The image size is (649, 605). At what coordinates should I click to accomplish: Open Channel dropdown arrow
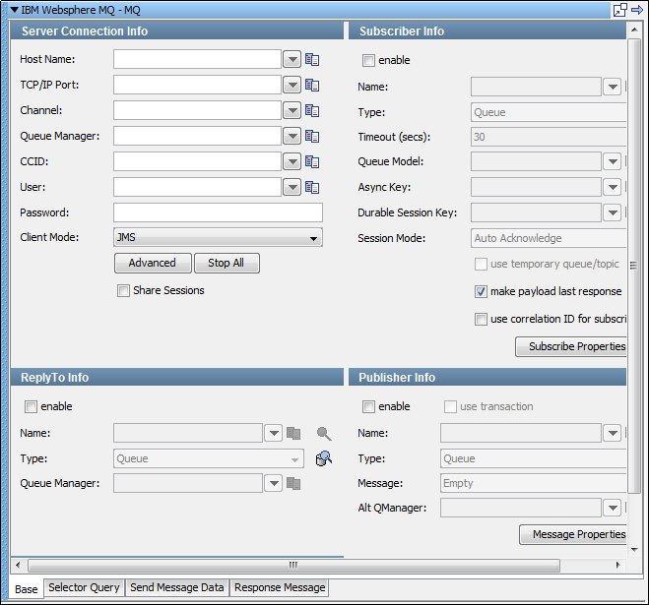(x=292, y=111)
